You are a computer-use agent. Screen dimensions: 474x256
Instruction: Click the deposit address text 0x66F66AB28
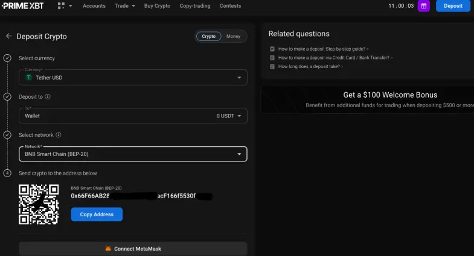point(90,196)
